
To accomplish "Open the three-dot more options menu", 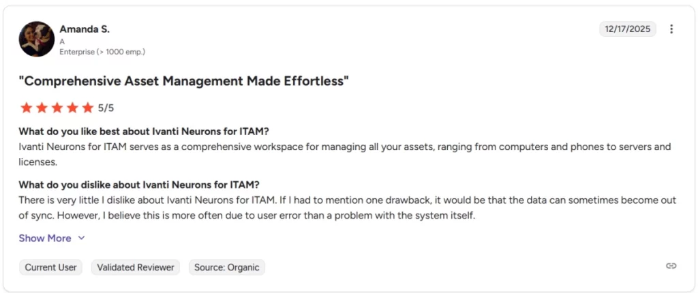I will pyautogui.click(x=671, y=29).
